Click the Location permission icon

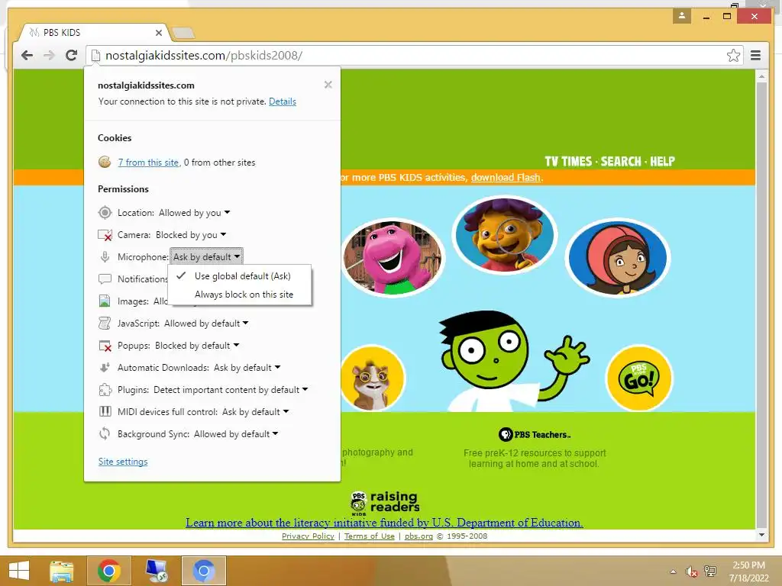pyautogui.click(x=105, y=213)
